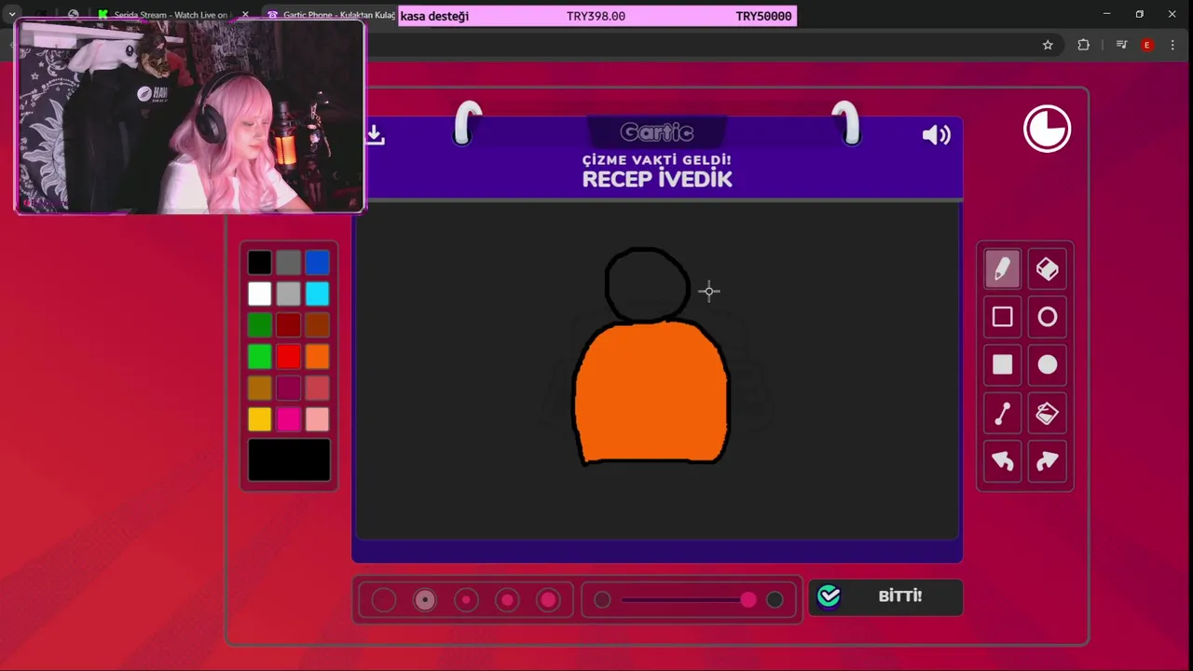The image size is (1193, 671).
Task: Click the orange body on the canvas
Action: click(651, 393)
